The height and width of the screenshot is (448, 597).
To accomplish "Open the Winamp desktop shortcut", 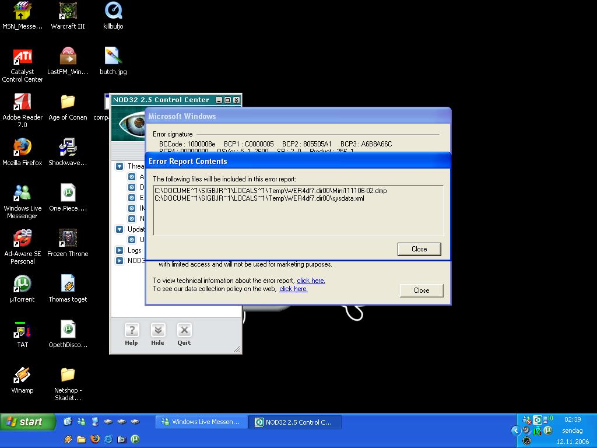I will 22,375.
